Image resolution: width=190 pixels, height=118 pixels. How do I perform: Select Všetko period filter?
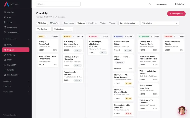[x=103, y=23]
